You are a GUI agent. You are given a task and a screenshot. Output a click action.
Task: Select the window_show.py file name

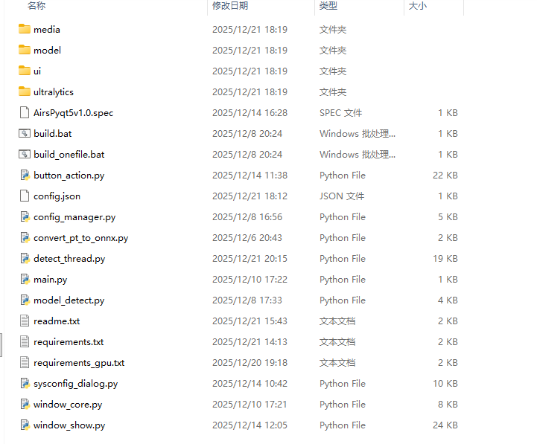[69, 425]
